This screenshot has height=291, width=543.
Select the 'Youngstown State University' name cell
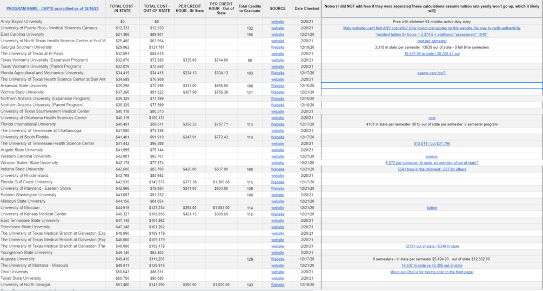tap(52, 253)
